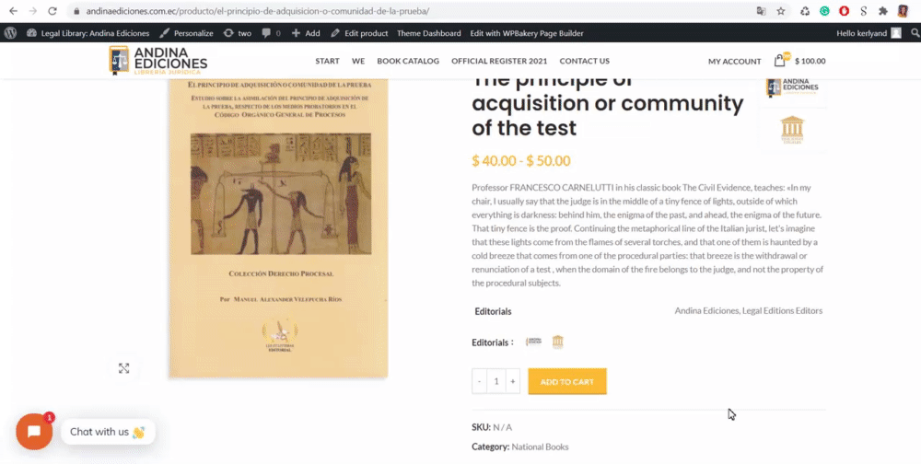
Task: Click Edit product in admin bar
Action: point(359,33)
